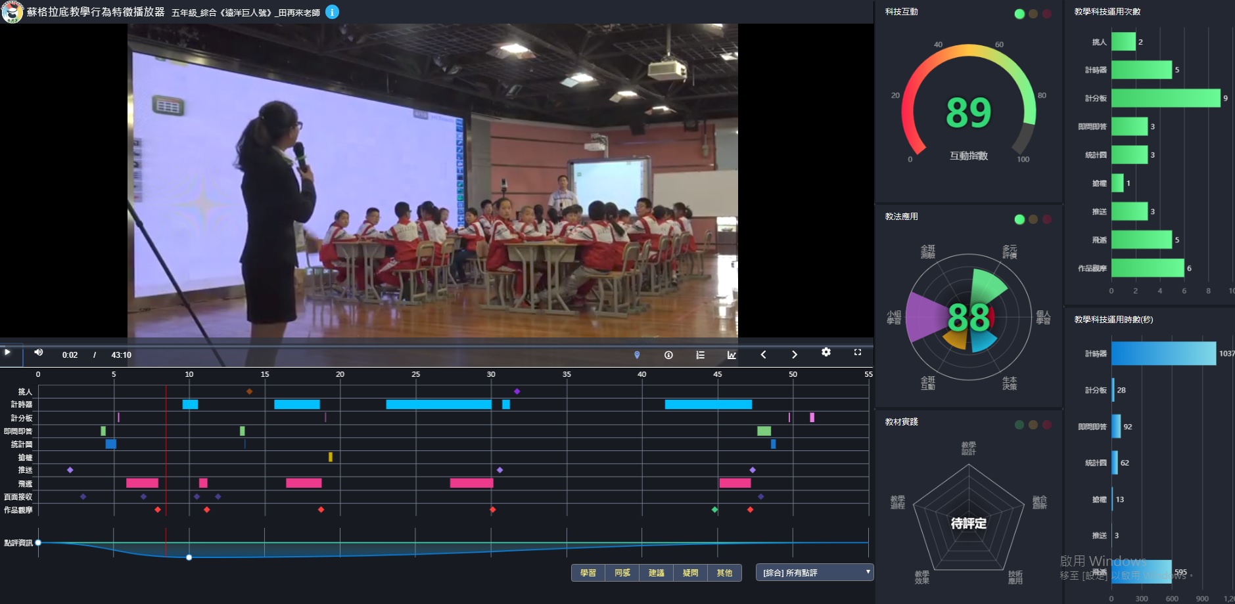Image resolution: width=1235 pixels, height=604 pixels.
Task: Open the [綜合] 所有點評 dropdown
Action: click(x=815, y=572)
